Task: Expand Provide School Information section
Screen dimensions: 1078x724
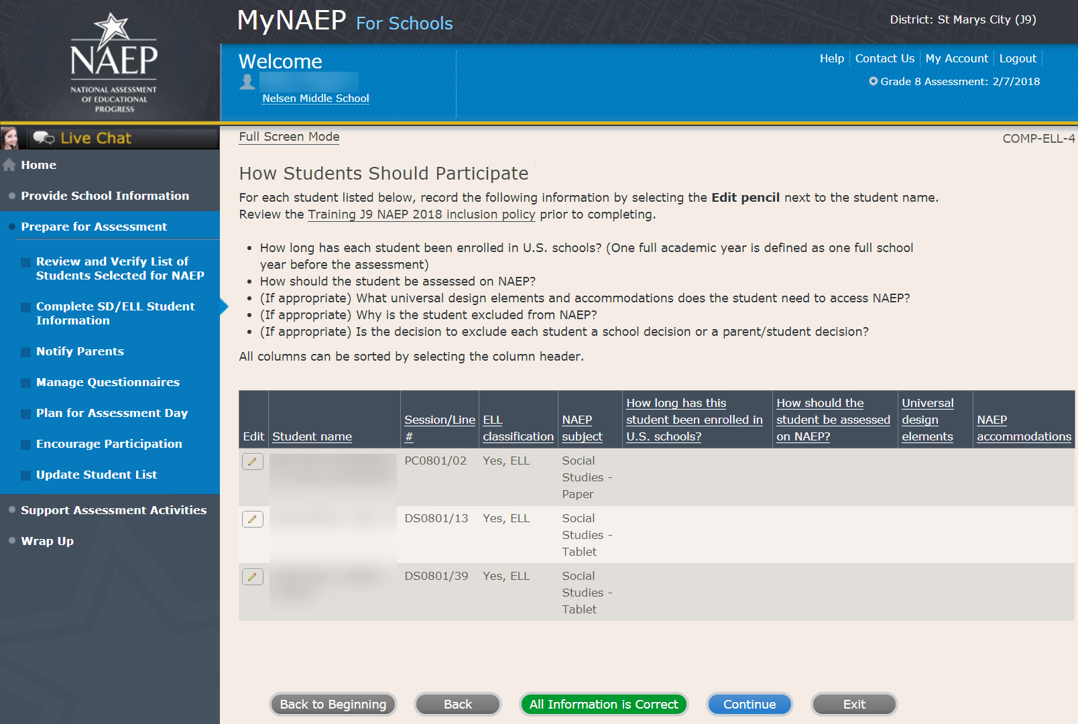Action: tap(105, 196)
